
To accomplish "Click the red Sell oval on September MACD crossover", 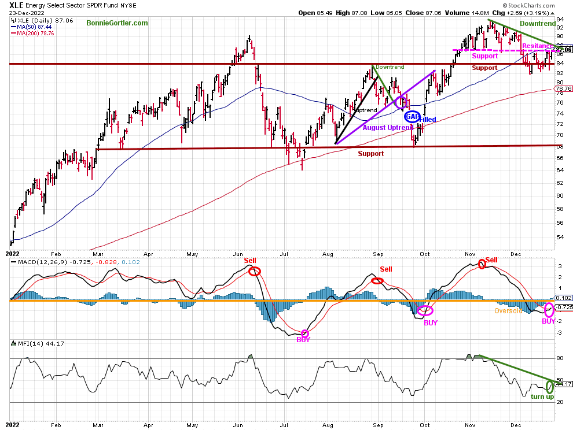I will click(377, 281).
